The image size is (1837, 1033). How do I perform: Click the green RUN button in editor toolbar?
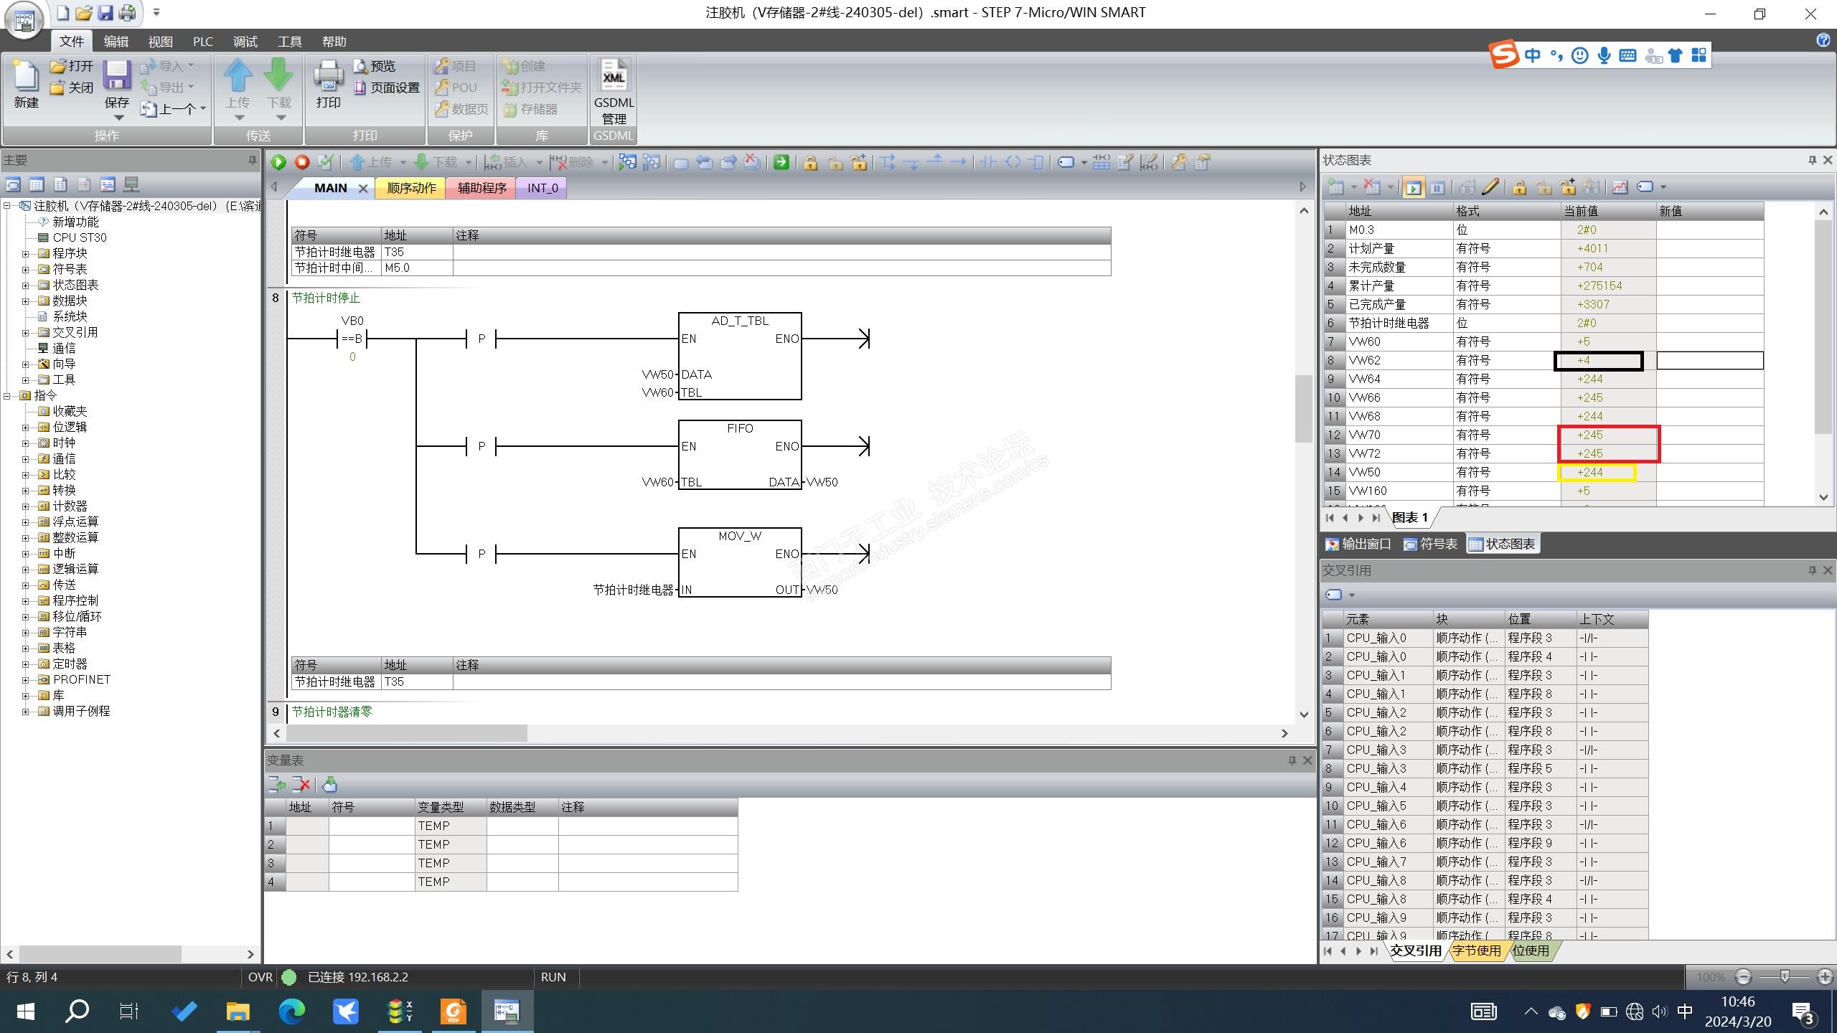(x=278, y=162)
